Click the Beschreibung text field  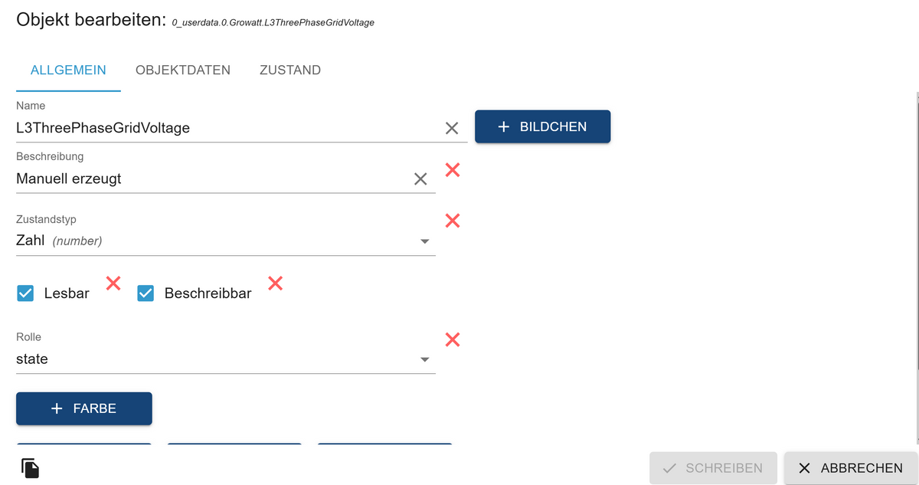tap(207, 179)
